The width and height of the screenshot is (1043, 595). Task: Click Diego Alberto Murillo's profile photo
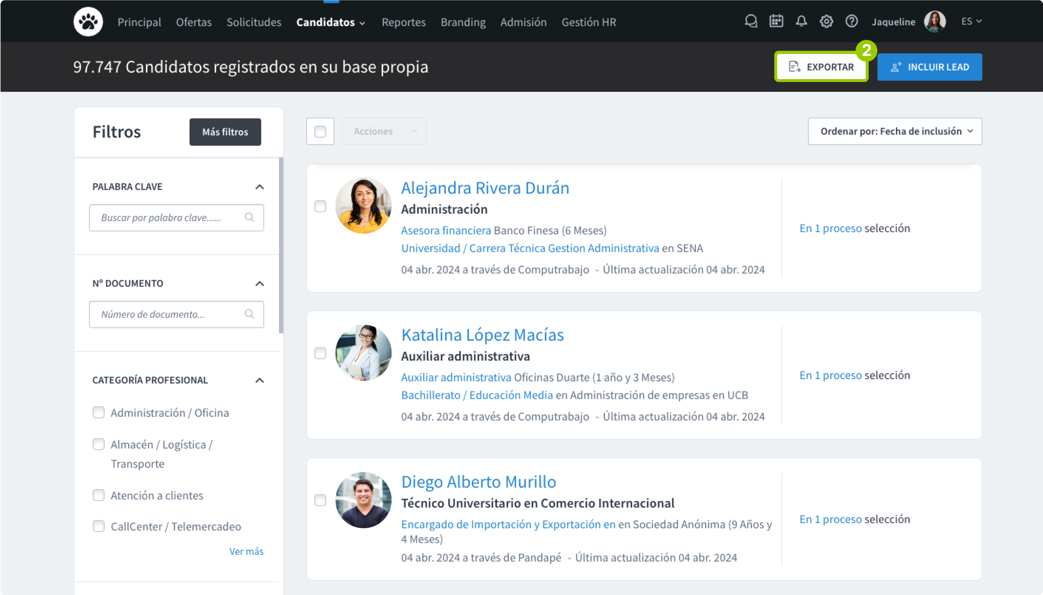point(363,500)
